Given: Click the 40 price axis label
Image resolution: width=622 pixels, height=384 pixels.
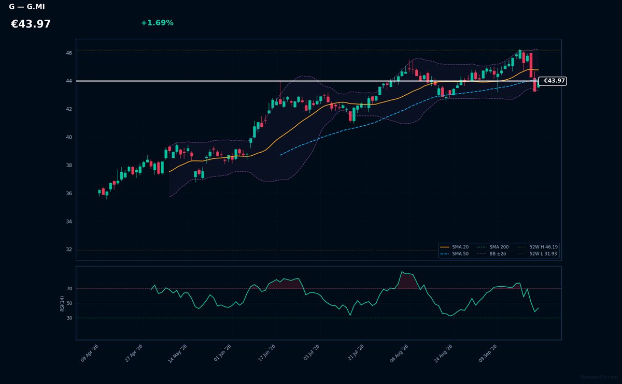Looking at the screenshot, I should point(69,137).
